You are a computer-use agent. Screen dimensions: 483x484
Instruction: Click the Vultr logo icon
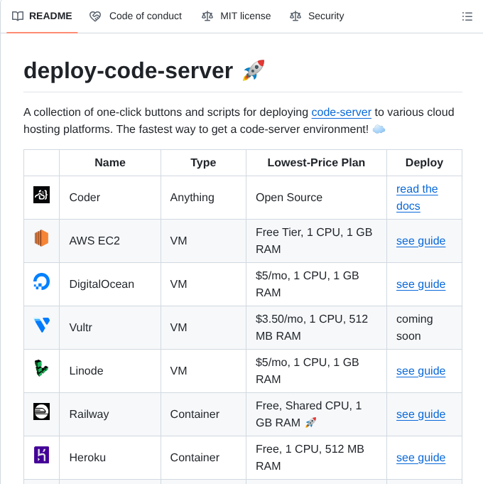tap(41, 325)
